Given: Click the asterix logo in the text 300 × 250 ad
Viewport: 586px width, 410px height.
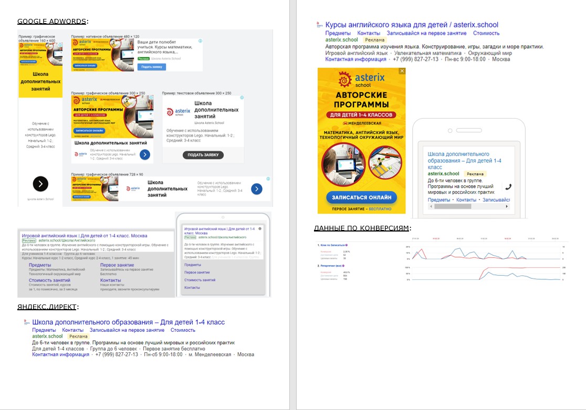Looking at the screenshot, I should click(x=178, y=112).
